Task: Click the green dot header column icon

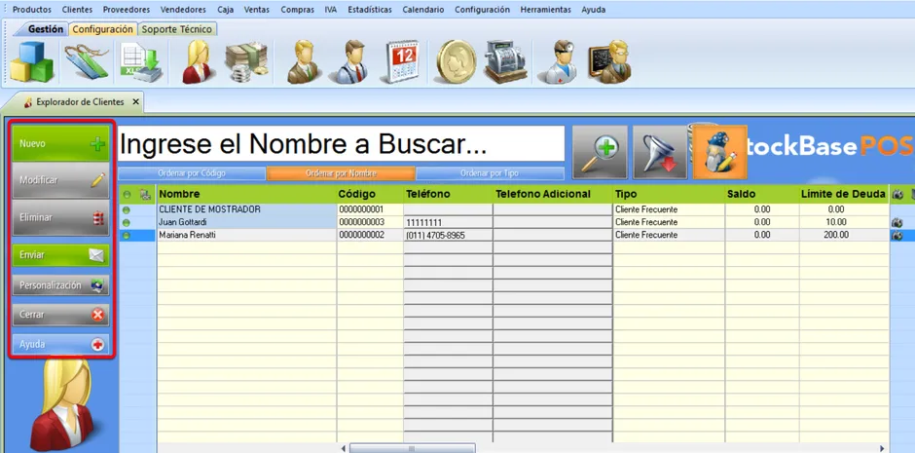Action: pyautogui.click(x=127, y=195)
